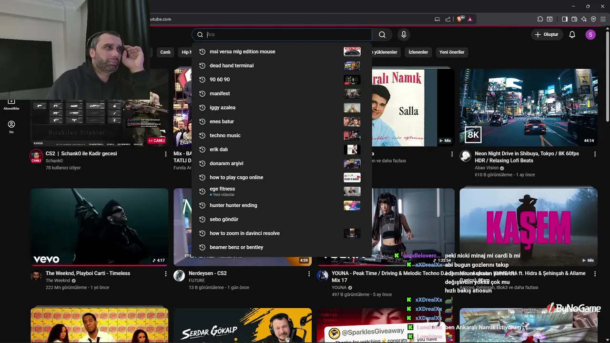Open the Brave Wallet icon
The height and width of the screenshot is (343, 610).
coord(574,19)
